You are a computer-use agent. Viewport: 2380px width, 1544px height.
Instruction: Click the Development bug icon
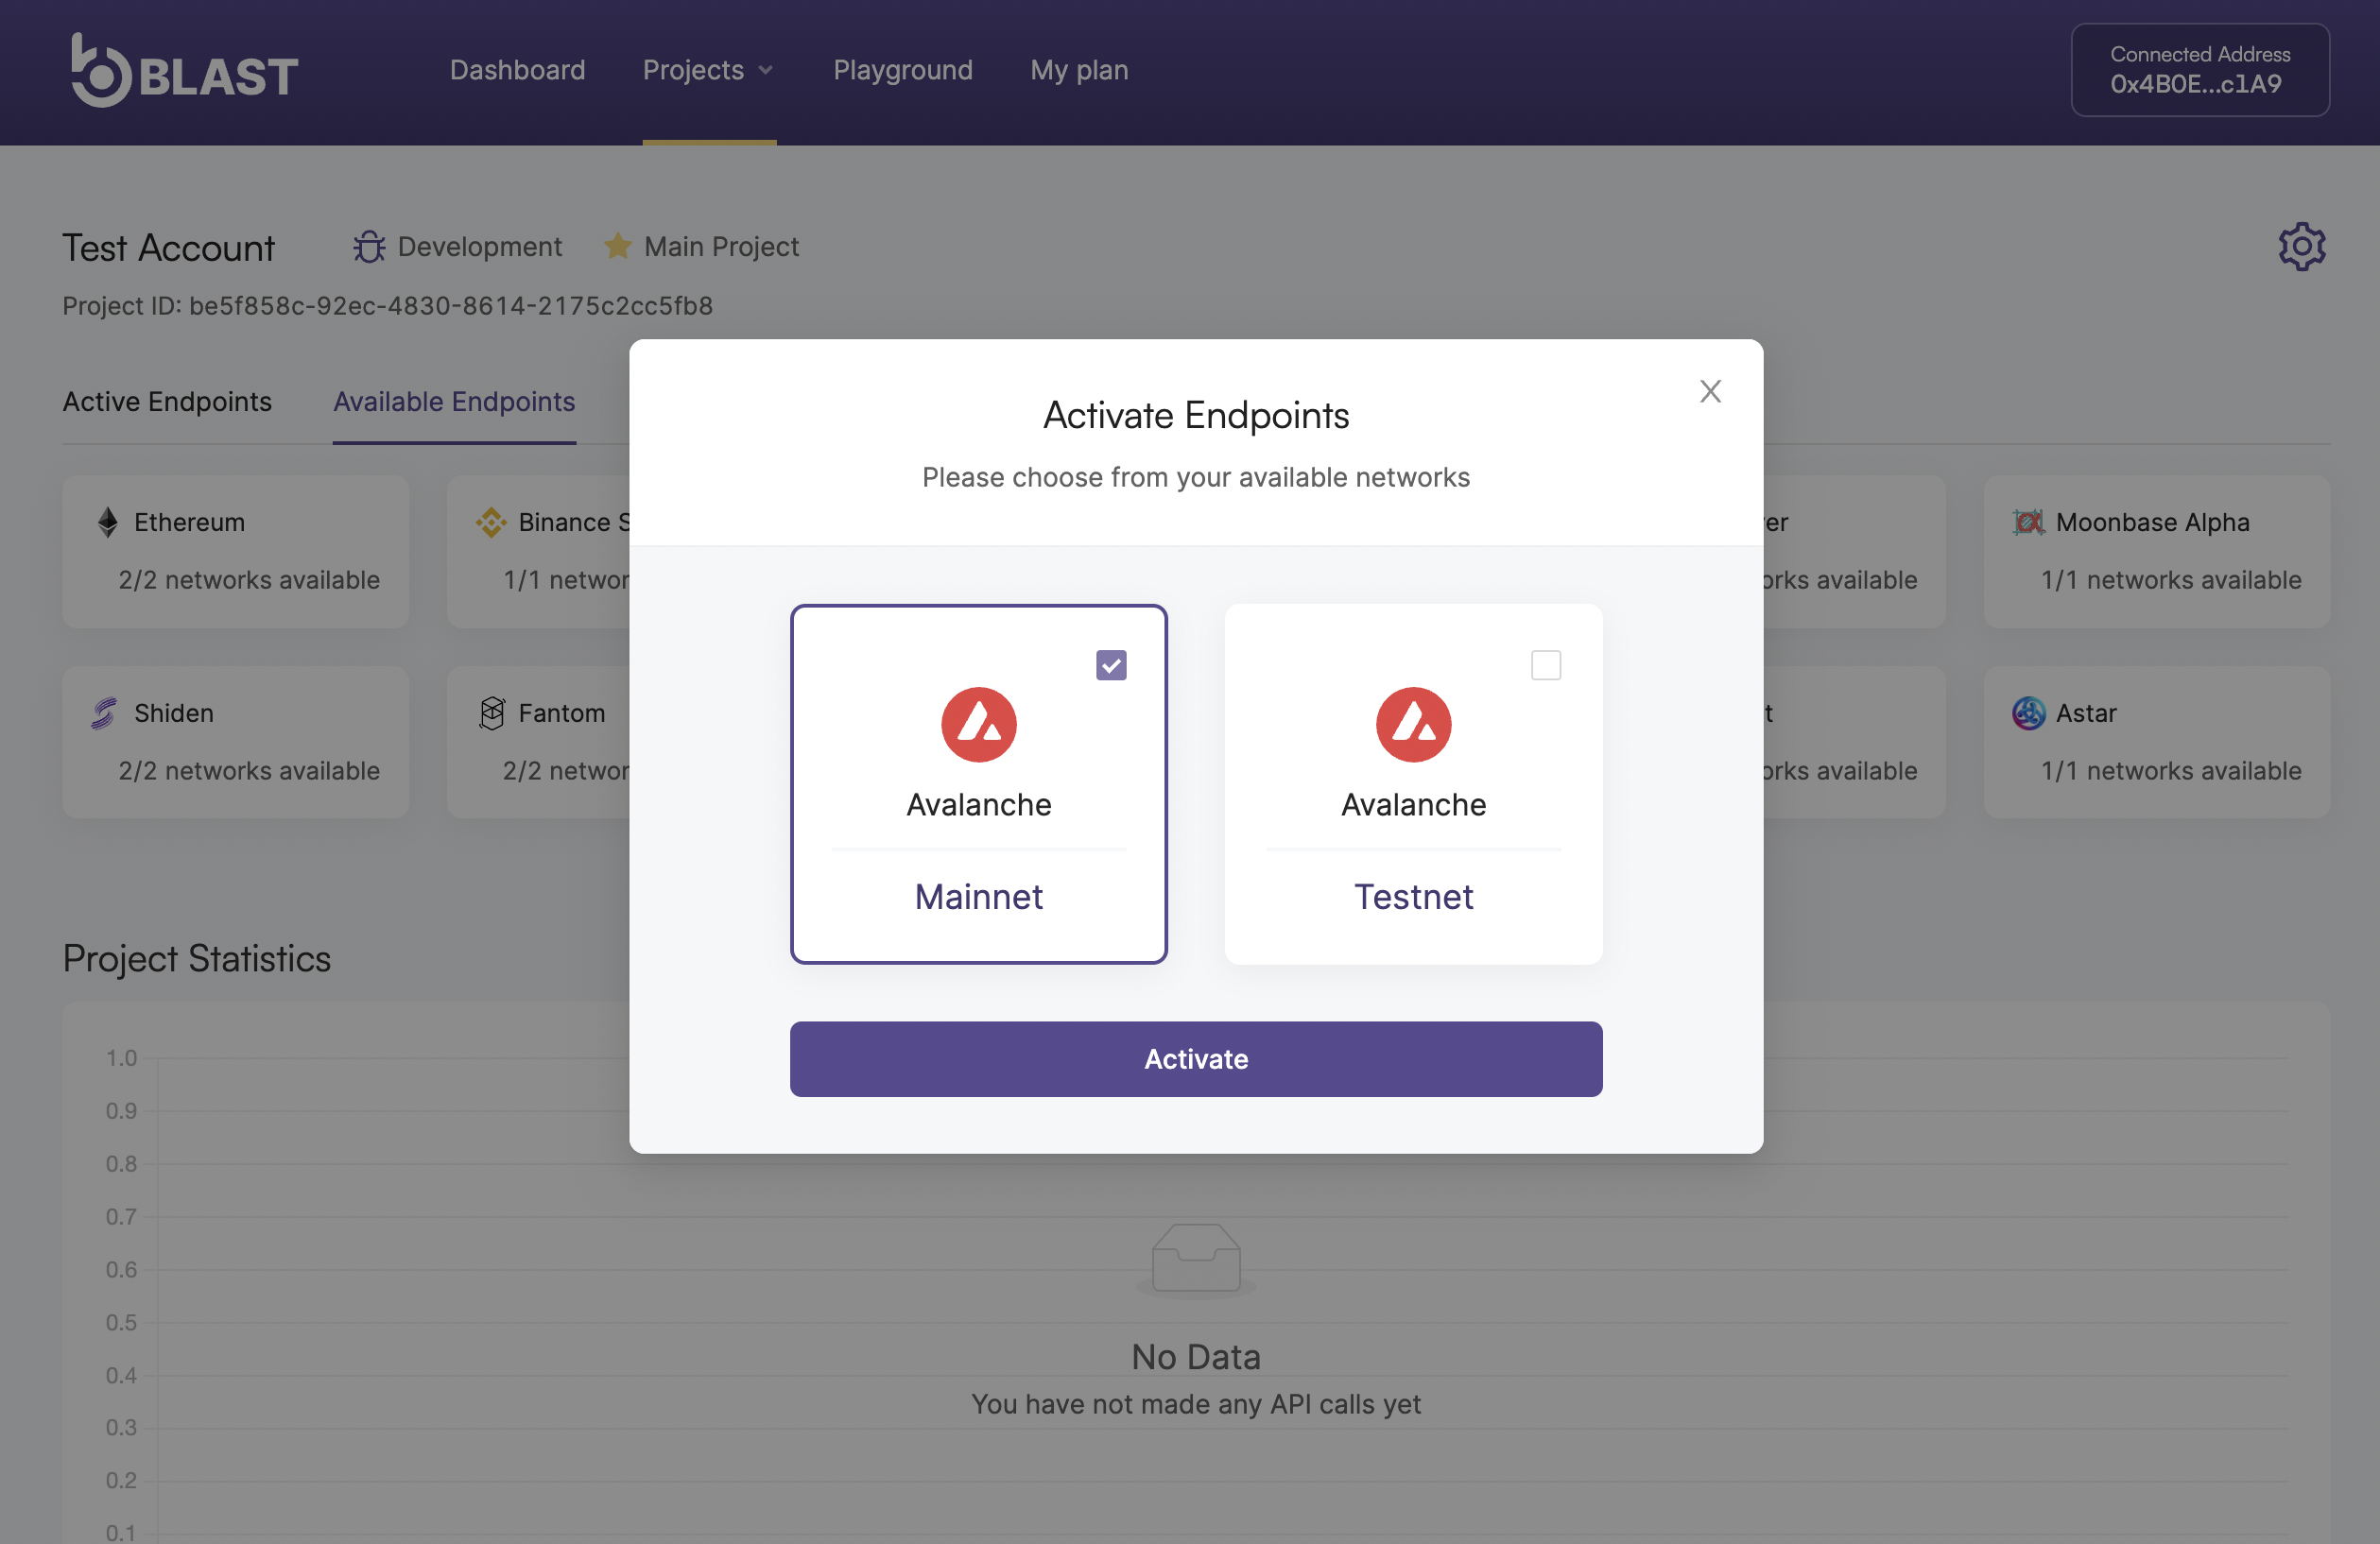click(x=369, y=246)
